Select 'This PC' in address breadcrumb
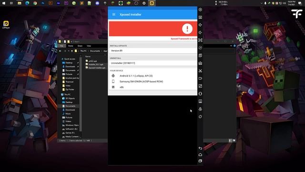 coord(83,51)
